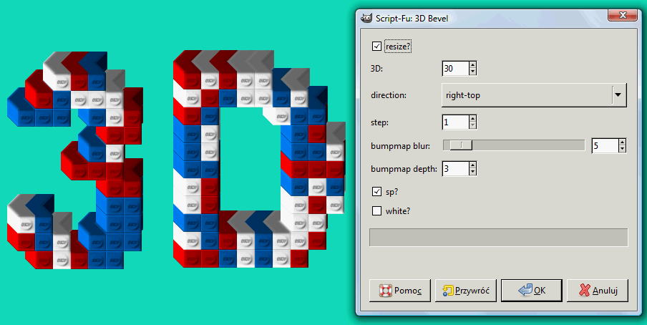Decrease bumpmap blur with spinner down arrow
This screenshot has width=647, height=325.
[x=623, y=149]
